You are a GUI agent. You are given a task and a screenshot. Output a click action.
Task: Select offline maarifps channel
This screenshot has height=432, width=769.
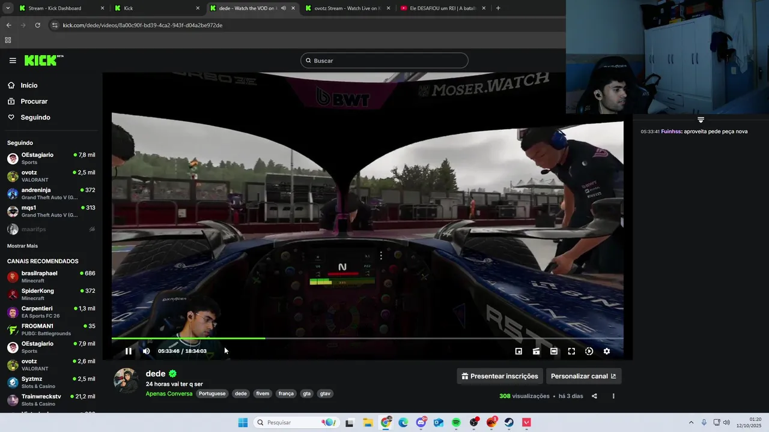[x=51, y=229]
